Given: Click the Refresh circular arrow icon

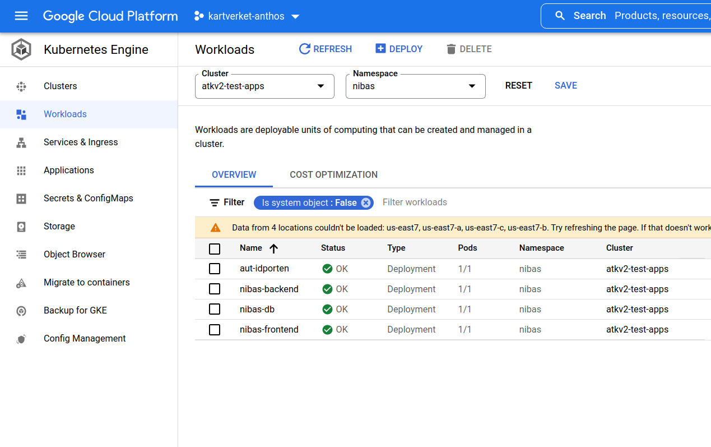Looking at the screenshot, I should (305, 49).
